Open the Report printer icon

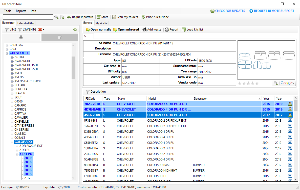click(x=167, y=30)
